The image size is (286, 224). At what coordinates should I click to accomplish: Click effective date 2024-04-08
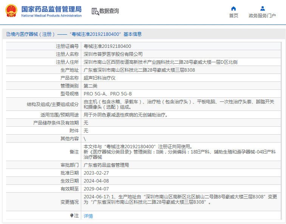point(96,181)
